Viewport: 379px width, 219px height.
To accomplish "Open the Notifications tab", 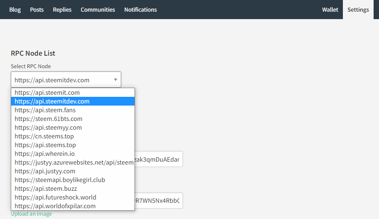I will (x=140, y=10).
